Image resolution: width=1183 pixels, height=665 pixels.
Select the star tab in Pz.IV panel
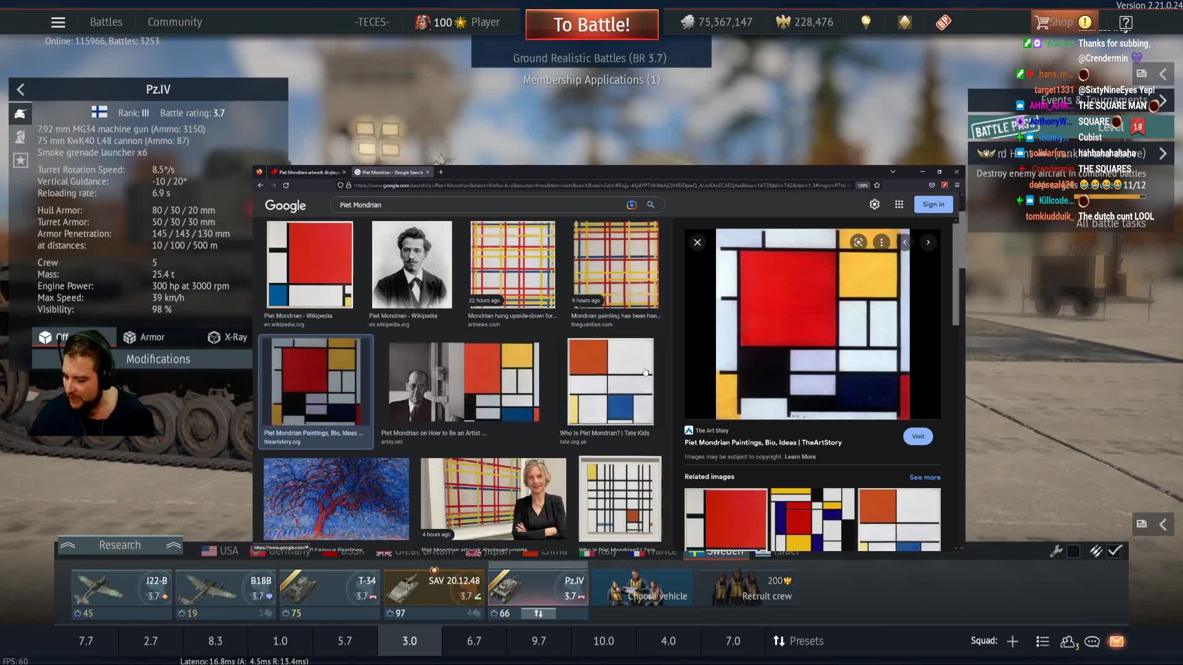click(x=20, y=160)
